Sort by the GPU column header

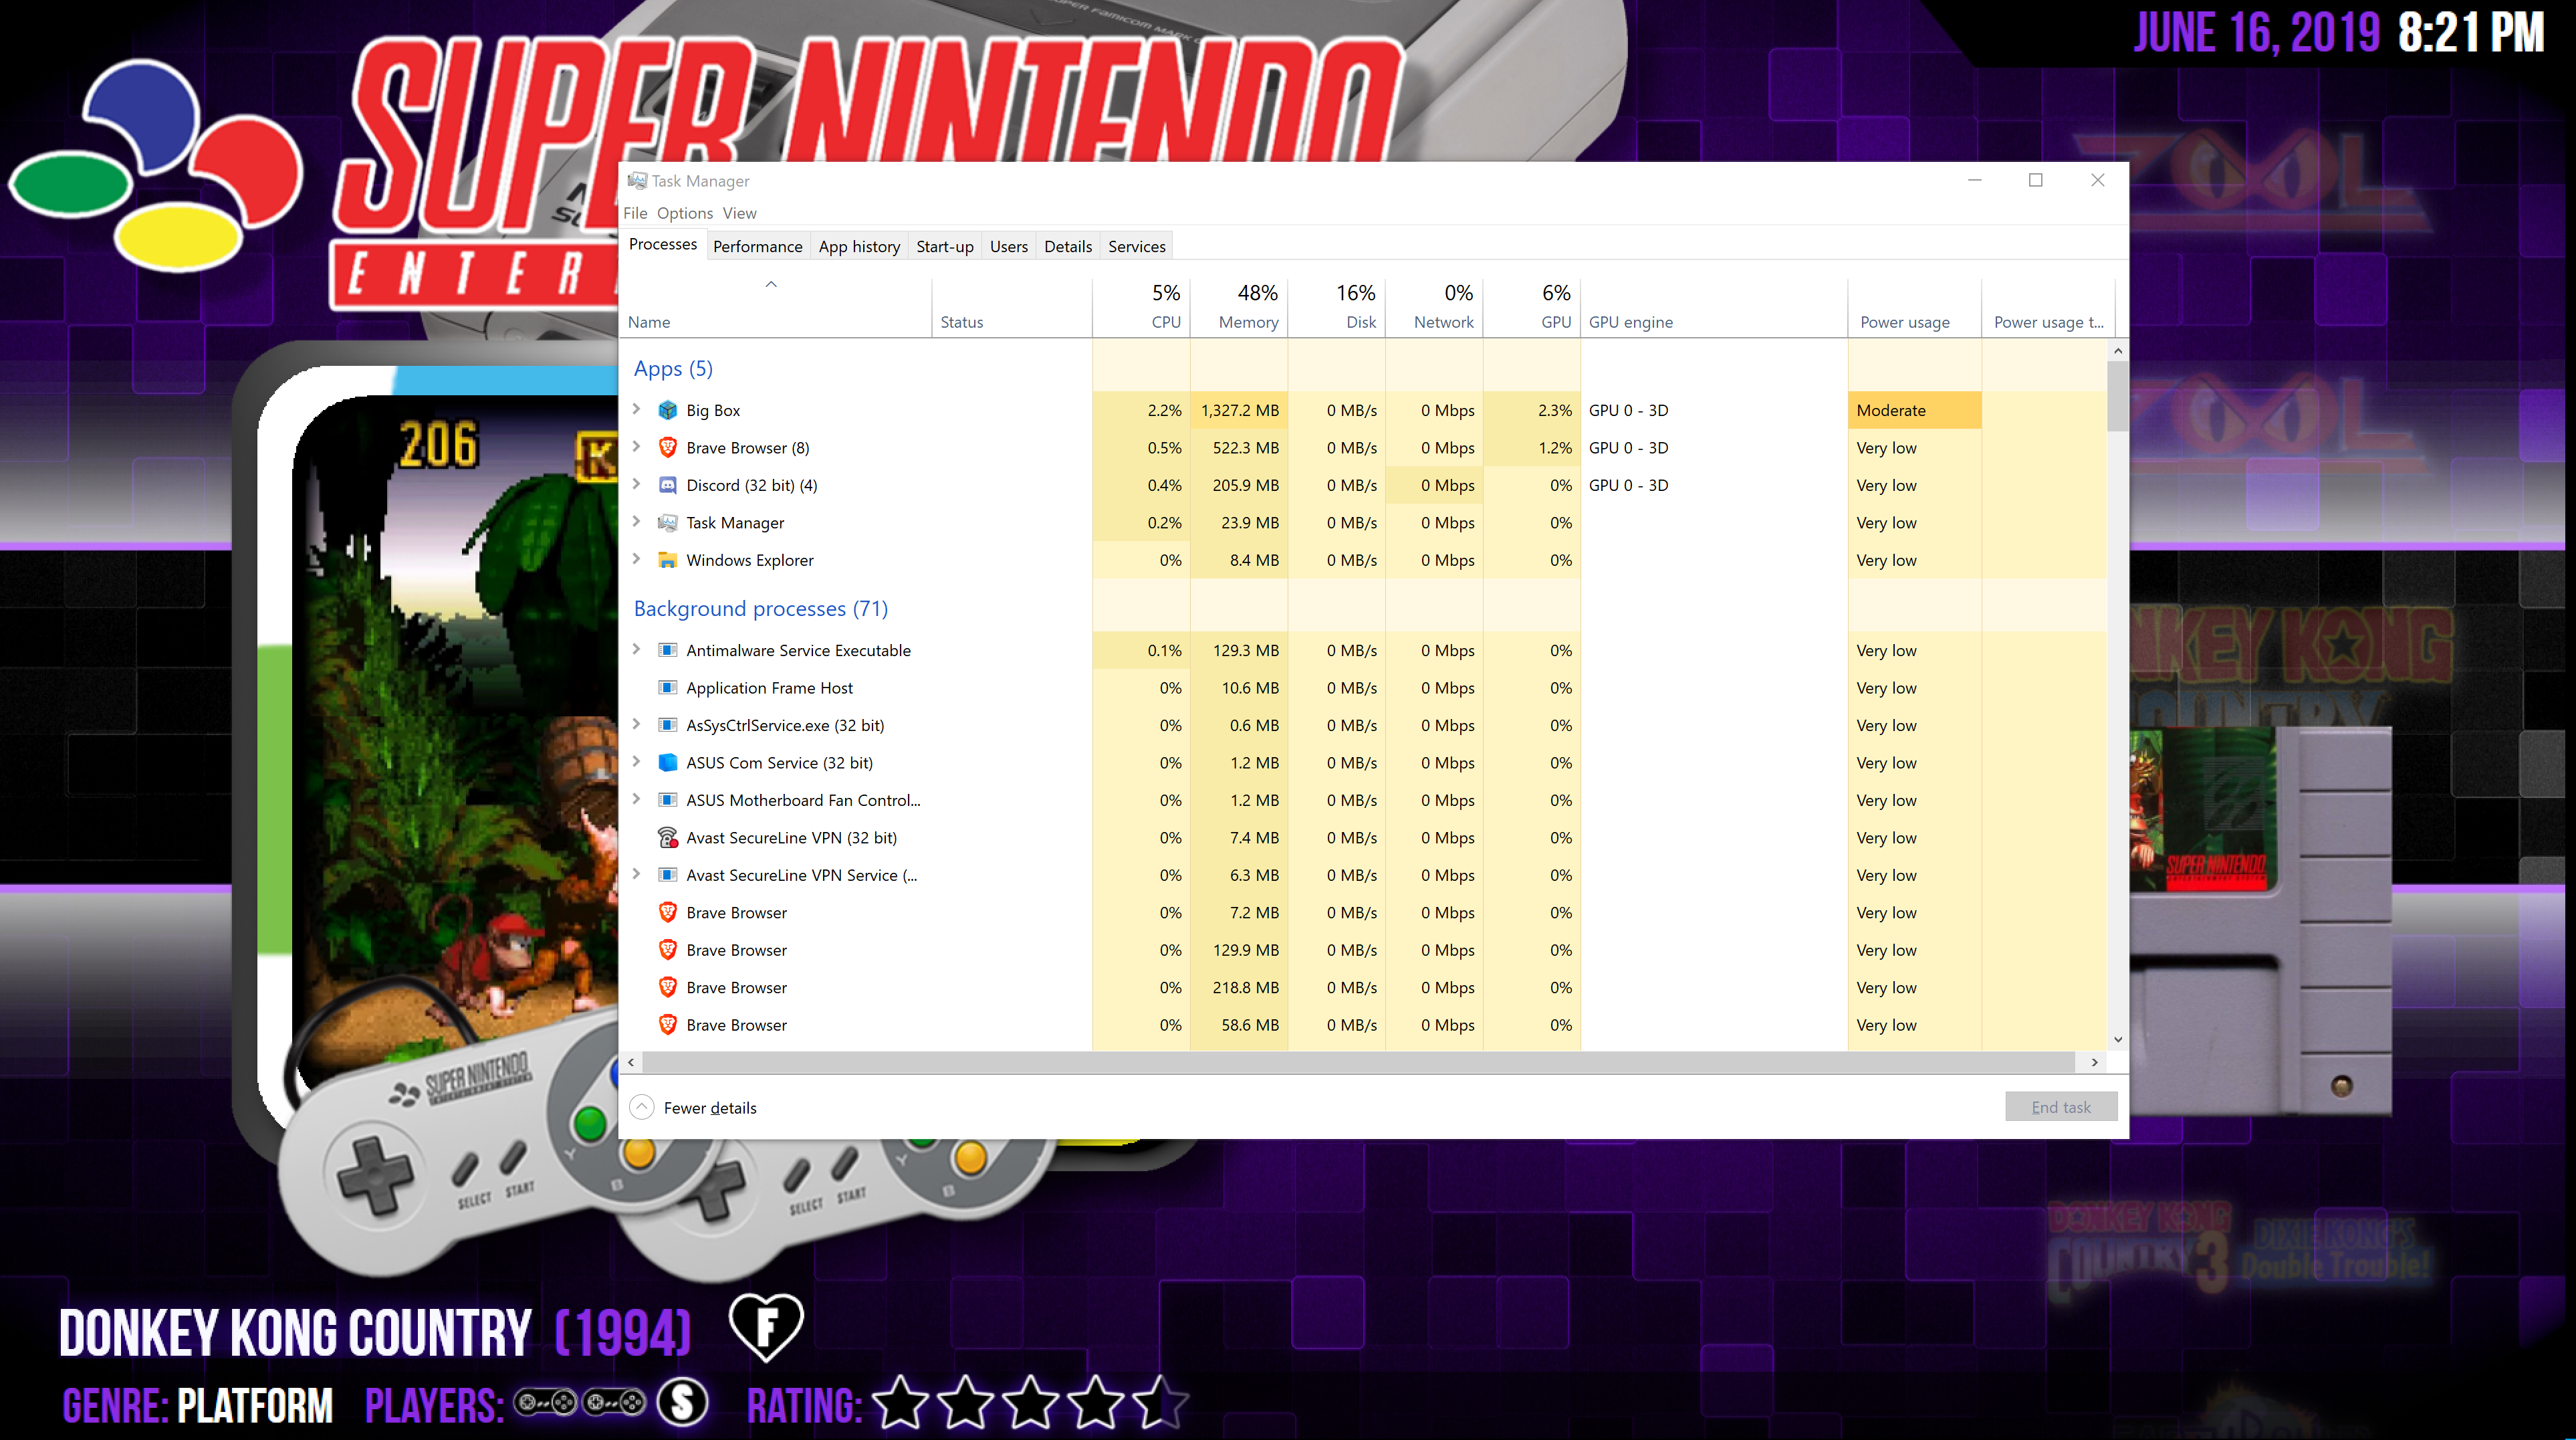click(1531, 307)
